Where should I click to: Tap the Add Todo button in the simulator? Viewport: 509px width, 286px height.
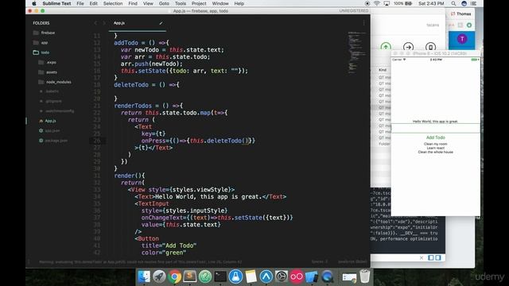click(436, 137)
